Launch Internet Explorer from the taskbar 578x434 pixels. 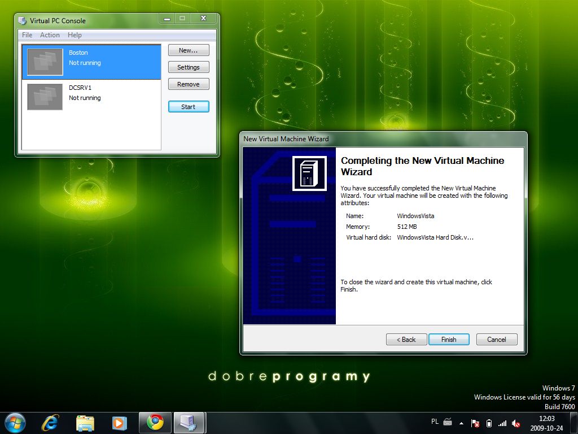(x=50, y=423)
